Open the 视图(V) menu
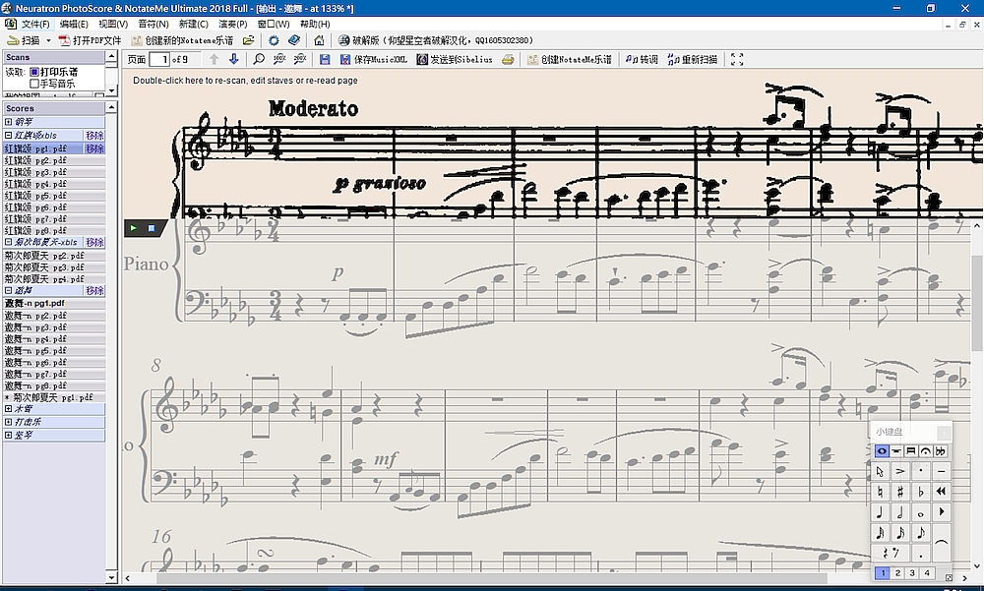The image size is (984, 591). click(113, 24)
